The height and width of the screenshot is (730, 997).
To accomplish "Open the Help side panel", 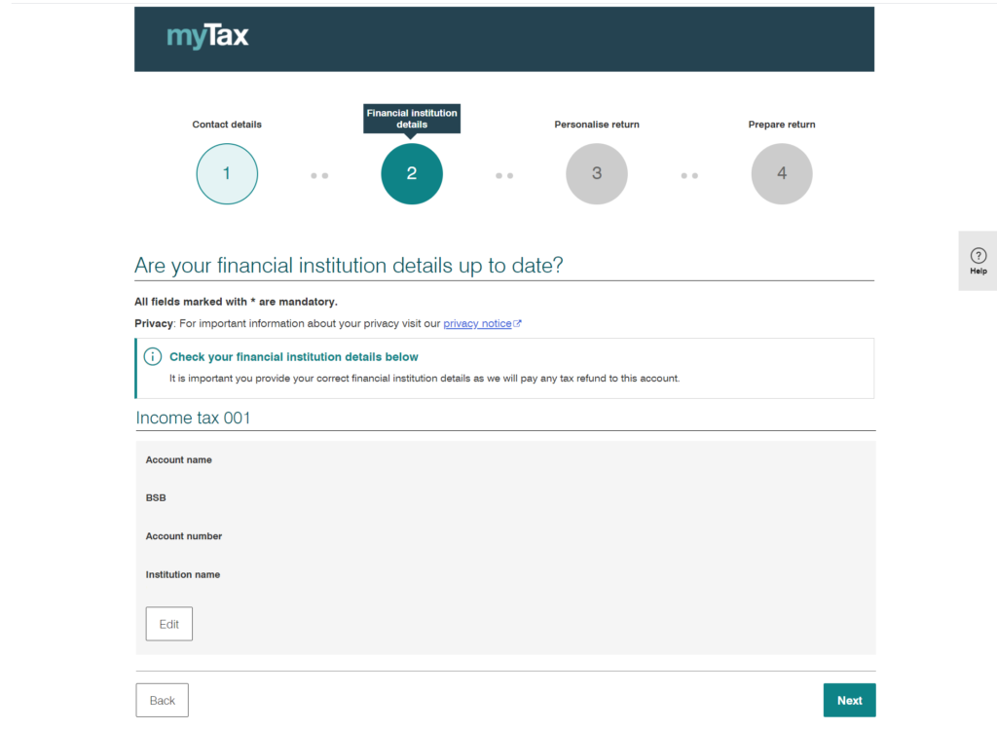I will tap(978, 261).
